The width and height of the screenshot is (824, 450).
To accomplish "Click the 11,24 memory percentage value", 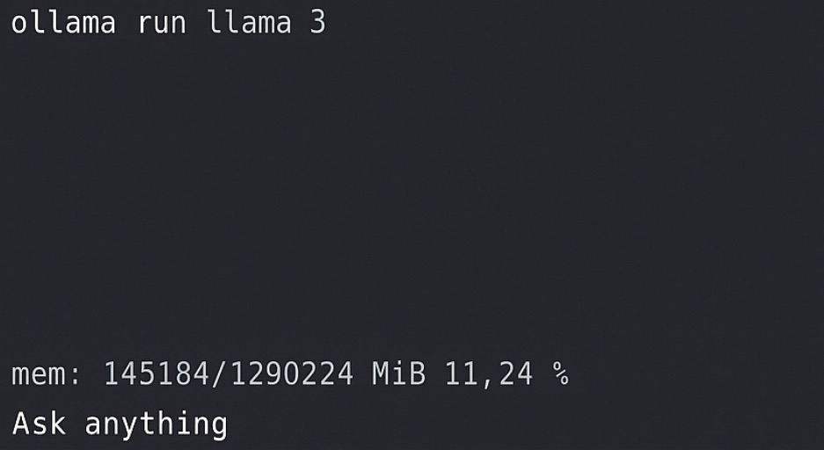I will [489, 374].
